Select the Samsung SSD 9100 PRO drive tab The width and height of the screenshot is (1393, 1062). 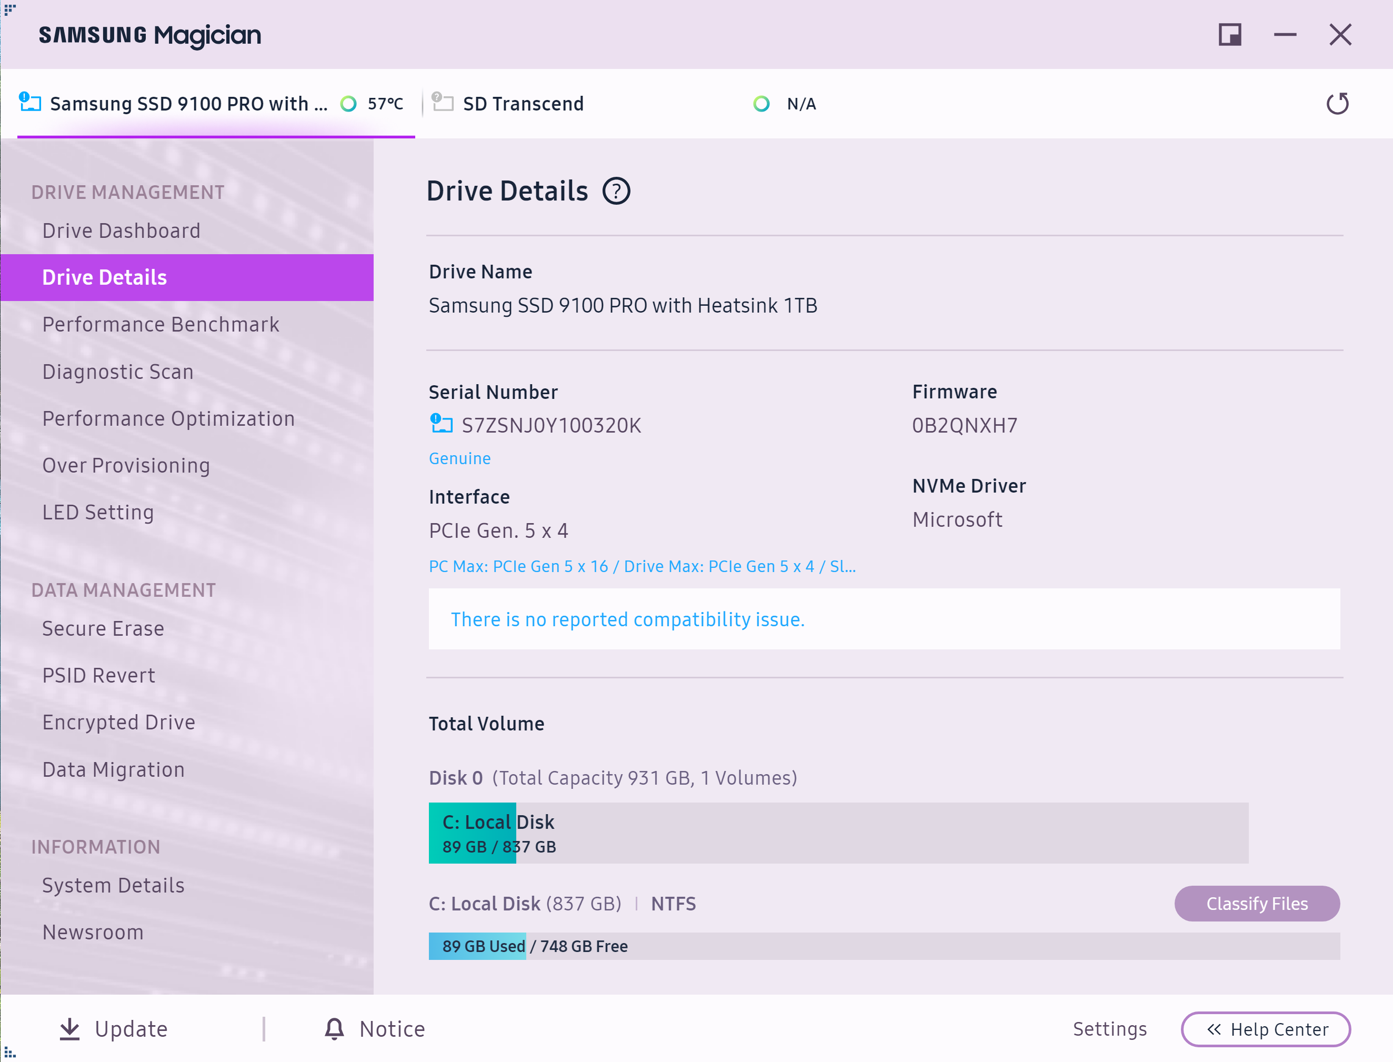216,104
